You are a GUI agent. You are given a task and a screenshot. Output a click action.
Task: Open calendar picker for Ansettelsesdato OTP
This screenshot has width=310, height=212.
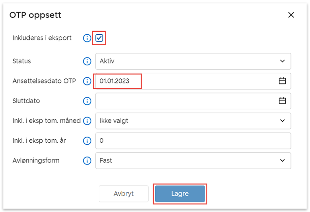coord(282,81)
